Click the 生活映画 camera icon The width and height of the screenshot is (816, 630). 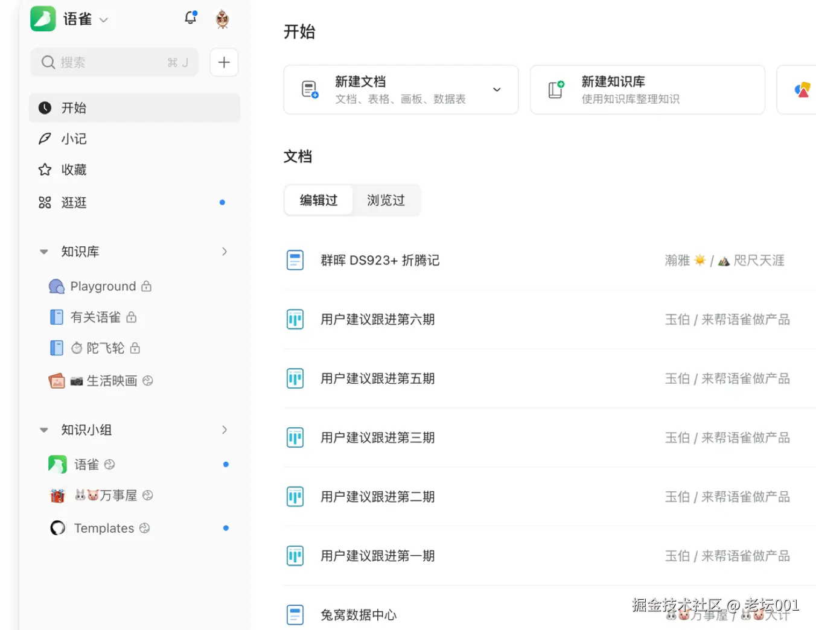(77, 380)
